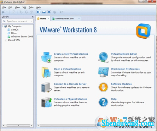
Task: Click the Connect to a Remote Server icon
Action: (x=46, y=87)
